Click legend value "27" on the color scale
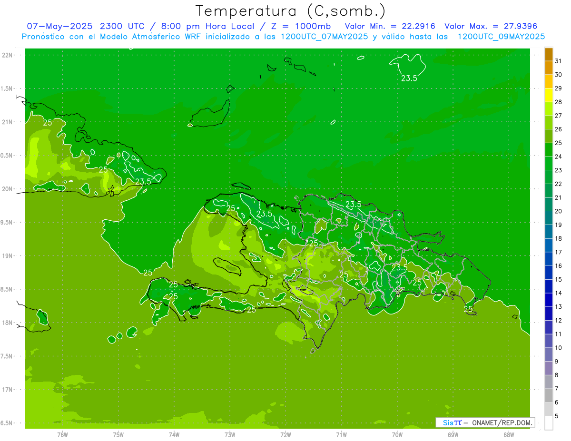571x441 pixels. pos(558,116)
